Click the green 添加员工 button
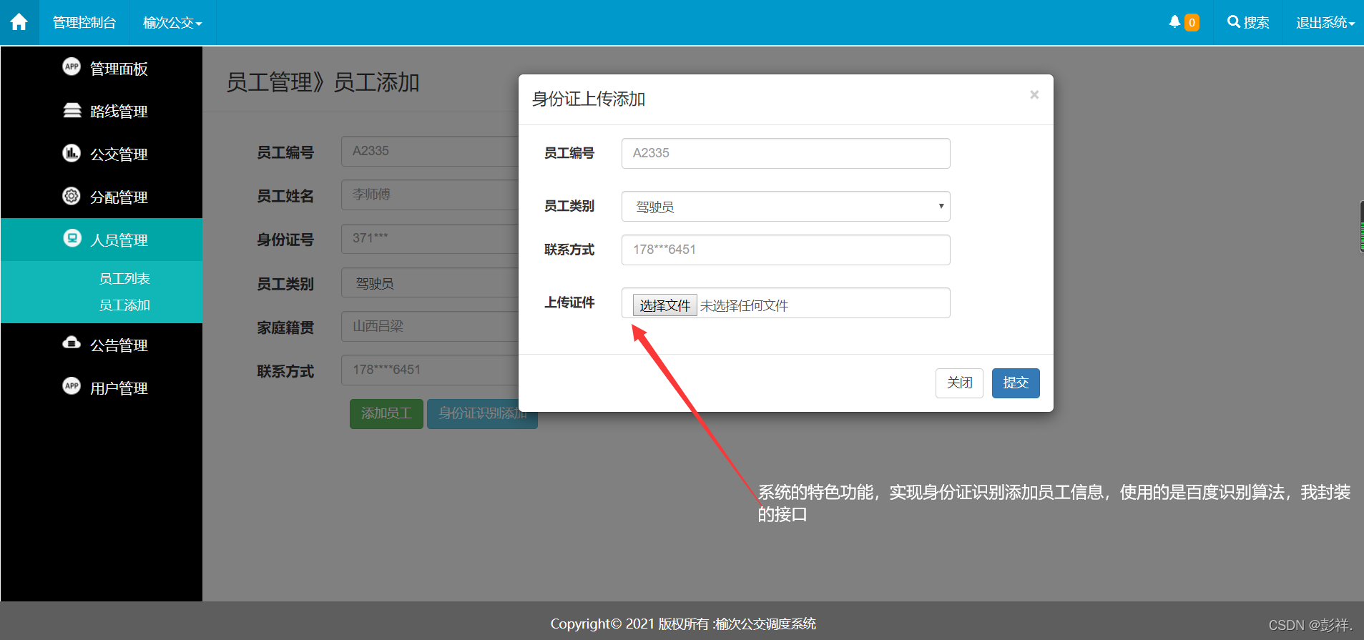This screenshot has width=1364, height=640. click(x=386, y=414)
